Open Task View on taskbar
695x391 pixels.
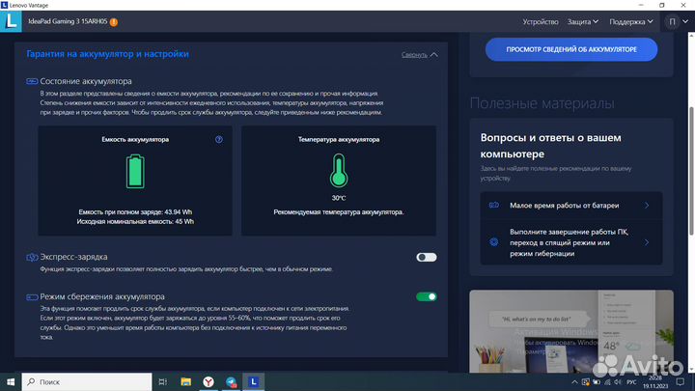(x=163, y=381)
